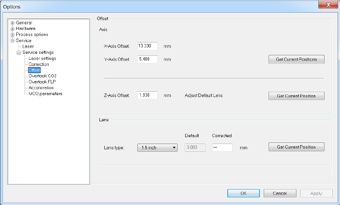Click the Z-Axis Offset input field

point(148,95)
